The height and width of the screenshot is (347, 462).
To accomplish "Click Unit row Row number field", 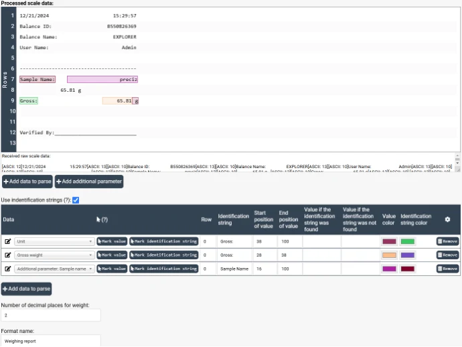I will 208,241.
